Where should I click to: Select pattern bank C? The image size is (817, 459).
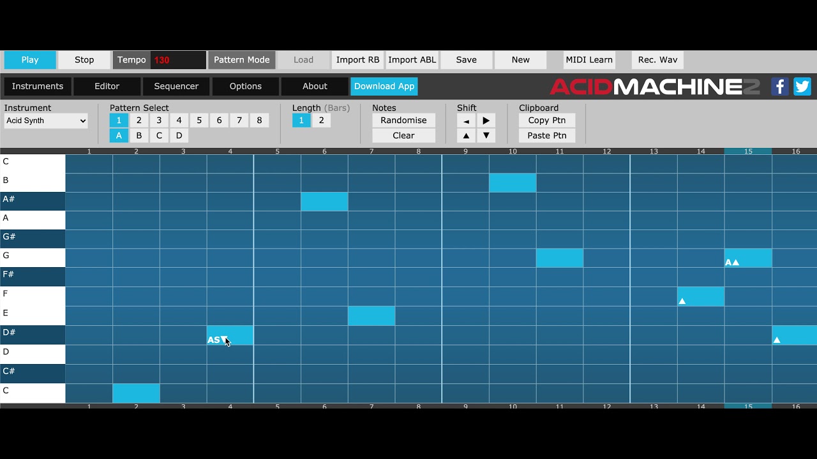pos(159,135)
